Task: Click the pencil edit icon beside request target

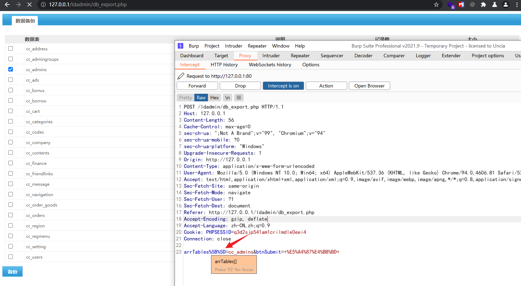Action: (181, 76)
